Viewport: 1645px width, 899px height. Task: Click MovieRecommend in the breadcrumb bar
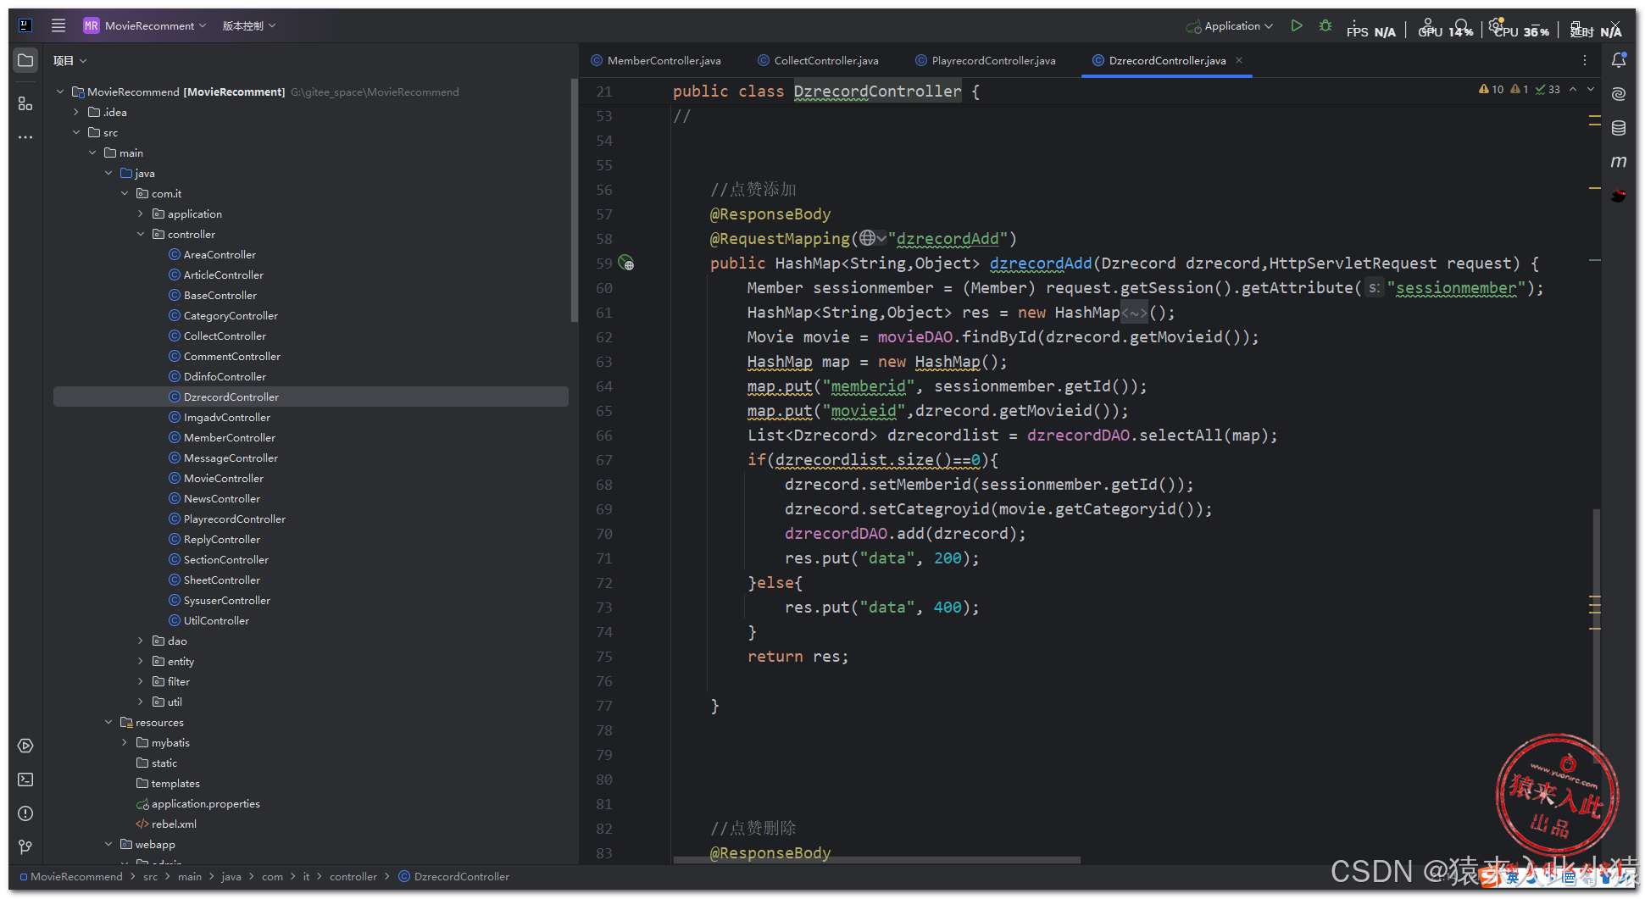76,876
